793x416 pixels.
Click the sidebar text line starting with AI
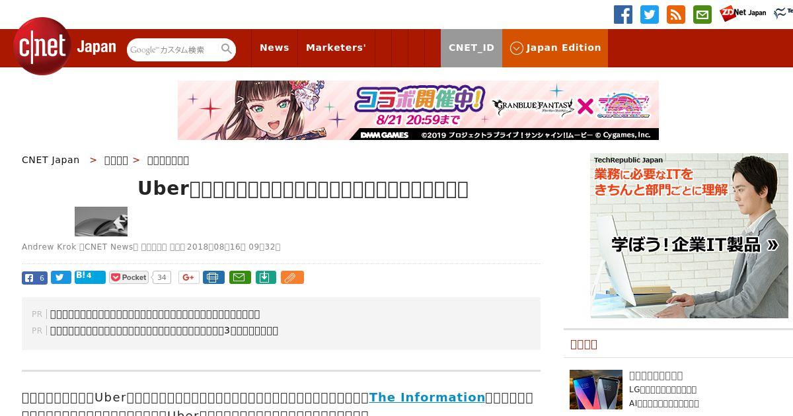click(x=664, y=403)
